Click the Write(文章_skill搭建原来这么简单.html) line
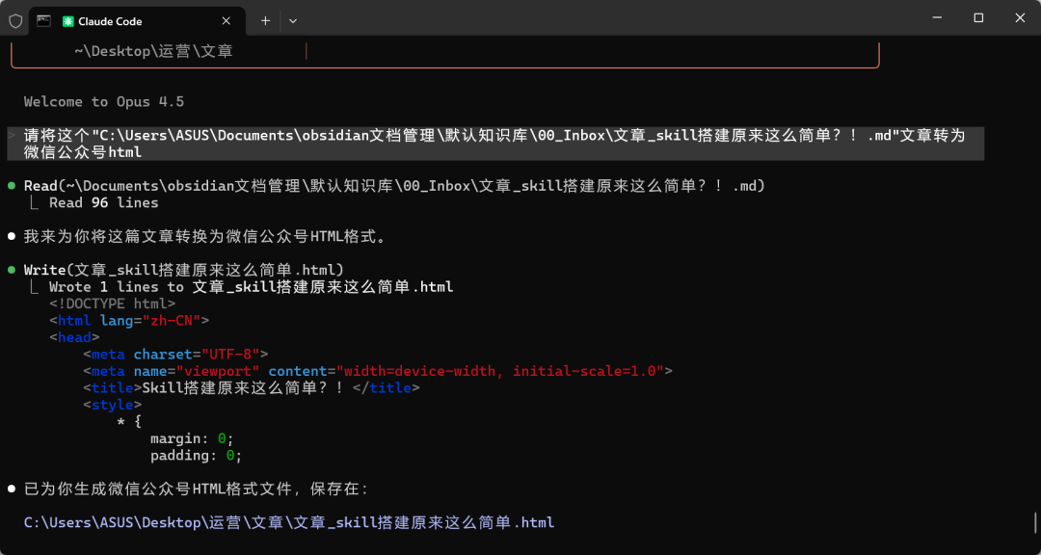 pos(184,270)
